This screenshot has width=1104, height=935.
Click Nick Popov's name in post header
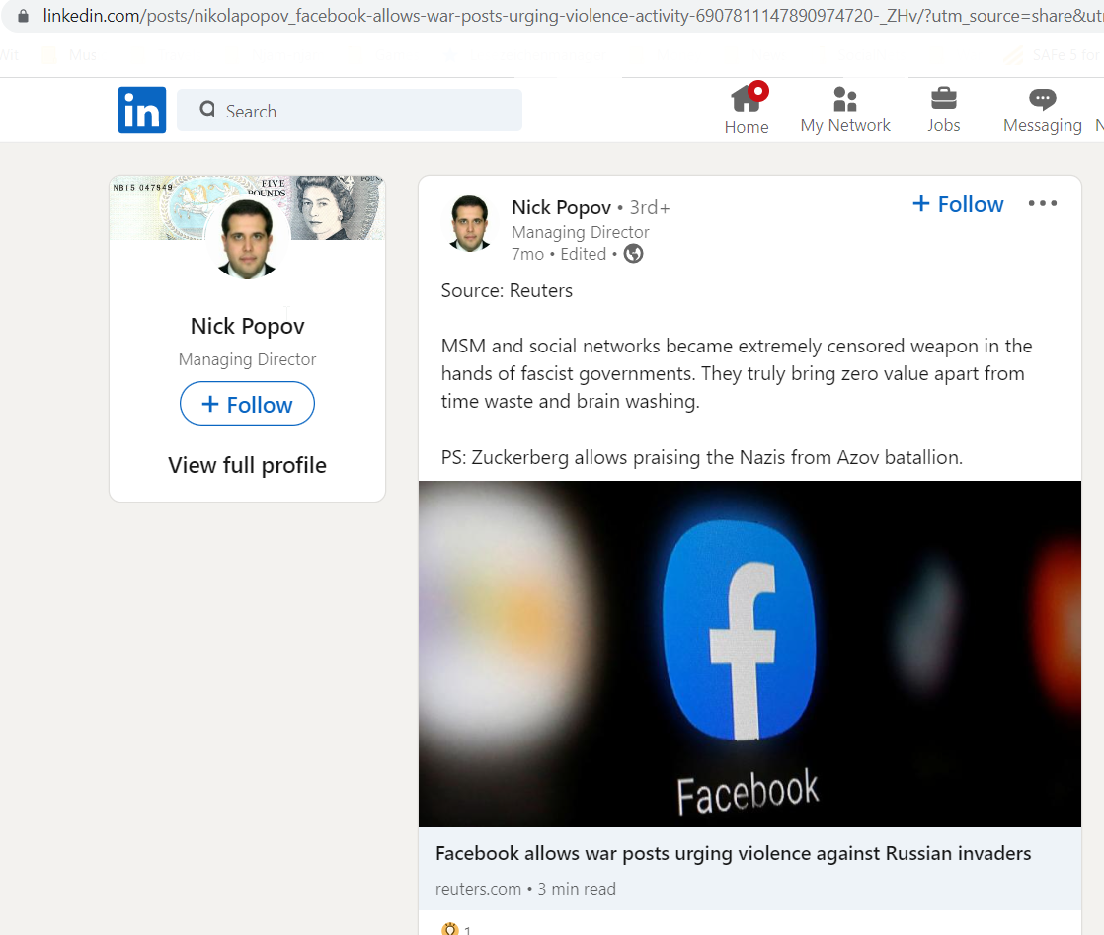[561, 207]
